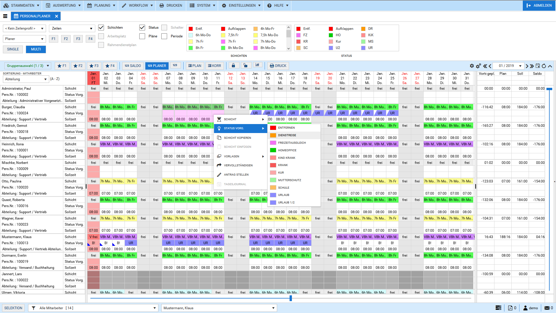Click the 123 SALDO button
The image size is (556, 313).
point(133,66)
